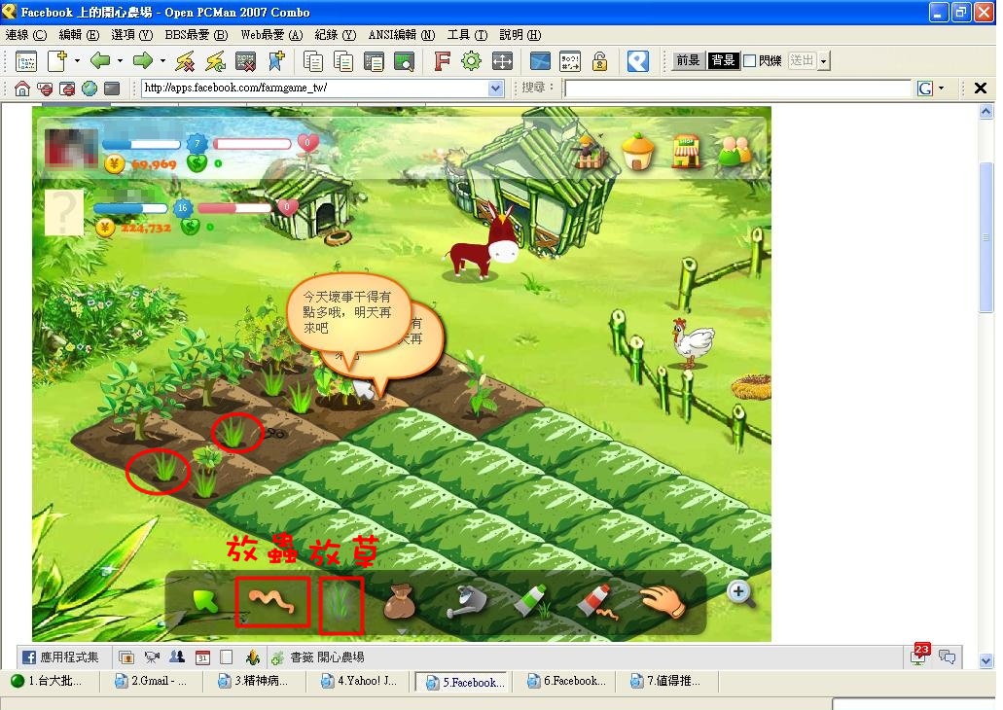Go forward with the green right arrow
This screenshot has width=1003, height=710.
[x=143, y=61]
